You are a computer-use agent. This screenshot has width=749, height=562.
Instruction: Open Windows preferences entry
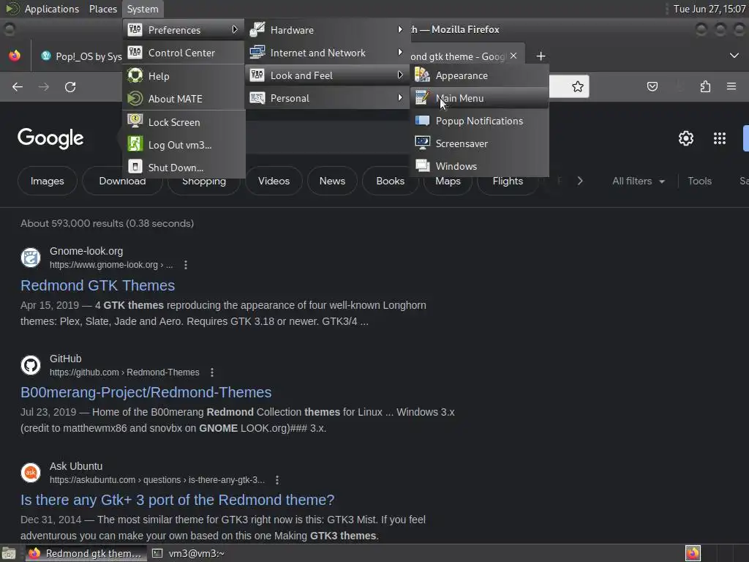pos(479,166)
